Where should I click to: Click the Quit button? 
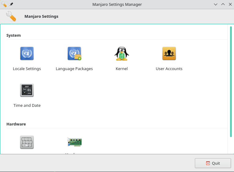pyautogui.click(x=213, y=163)
